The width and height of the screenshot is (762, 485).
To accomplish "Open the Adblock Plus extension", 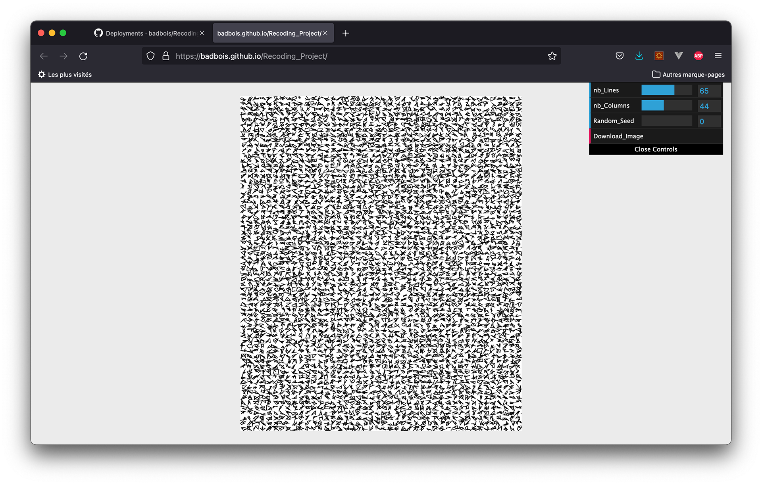I will click(698, 56).
